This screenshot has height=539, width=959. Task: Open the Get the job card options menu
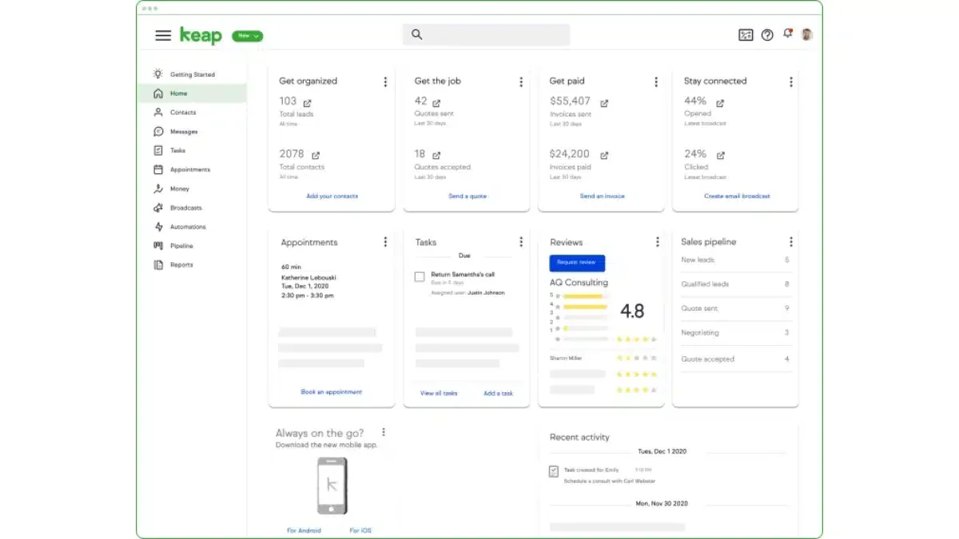[521, 81]
